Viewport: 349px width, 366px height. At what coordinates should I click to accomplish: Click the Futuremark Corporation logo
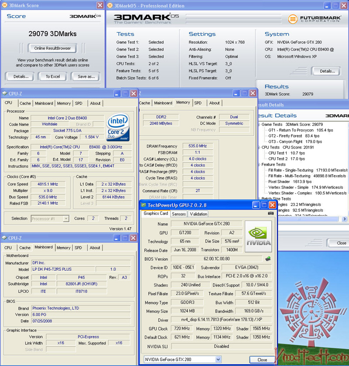[x=314, y=19]
